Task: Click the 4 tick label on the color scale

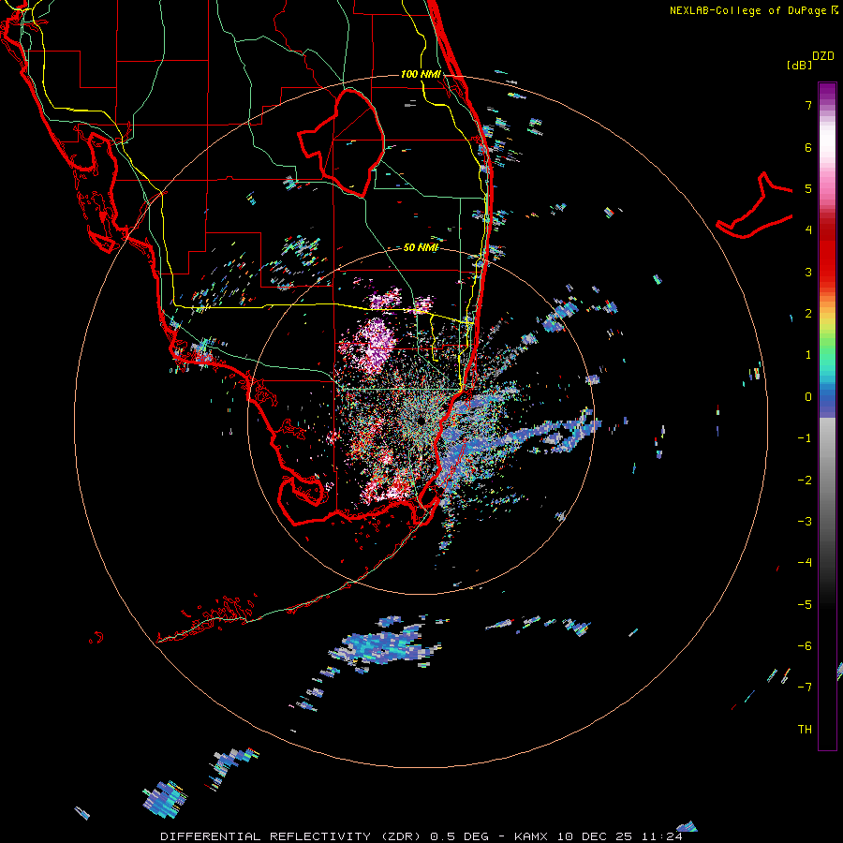Action: 808,230
